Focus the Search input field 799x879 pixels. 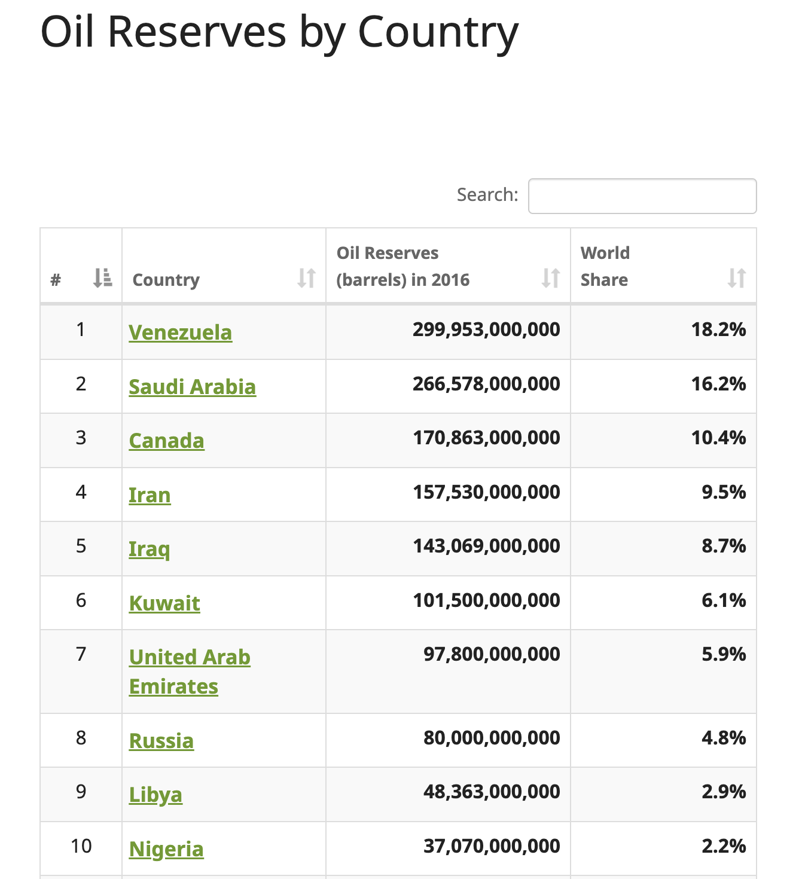[642, 196]
